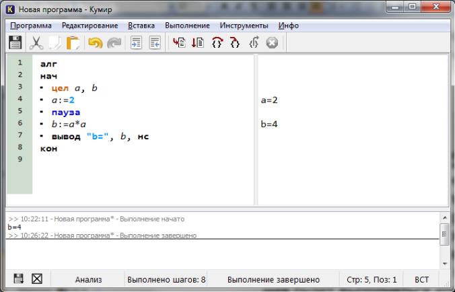Maximize the Kumir window
Screen dimensions: 455x292
coord(412,7)
